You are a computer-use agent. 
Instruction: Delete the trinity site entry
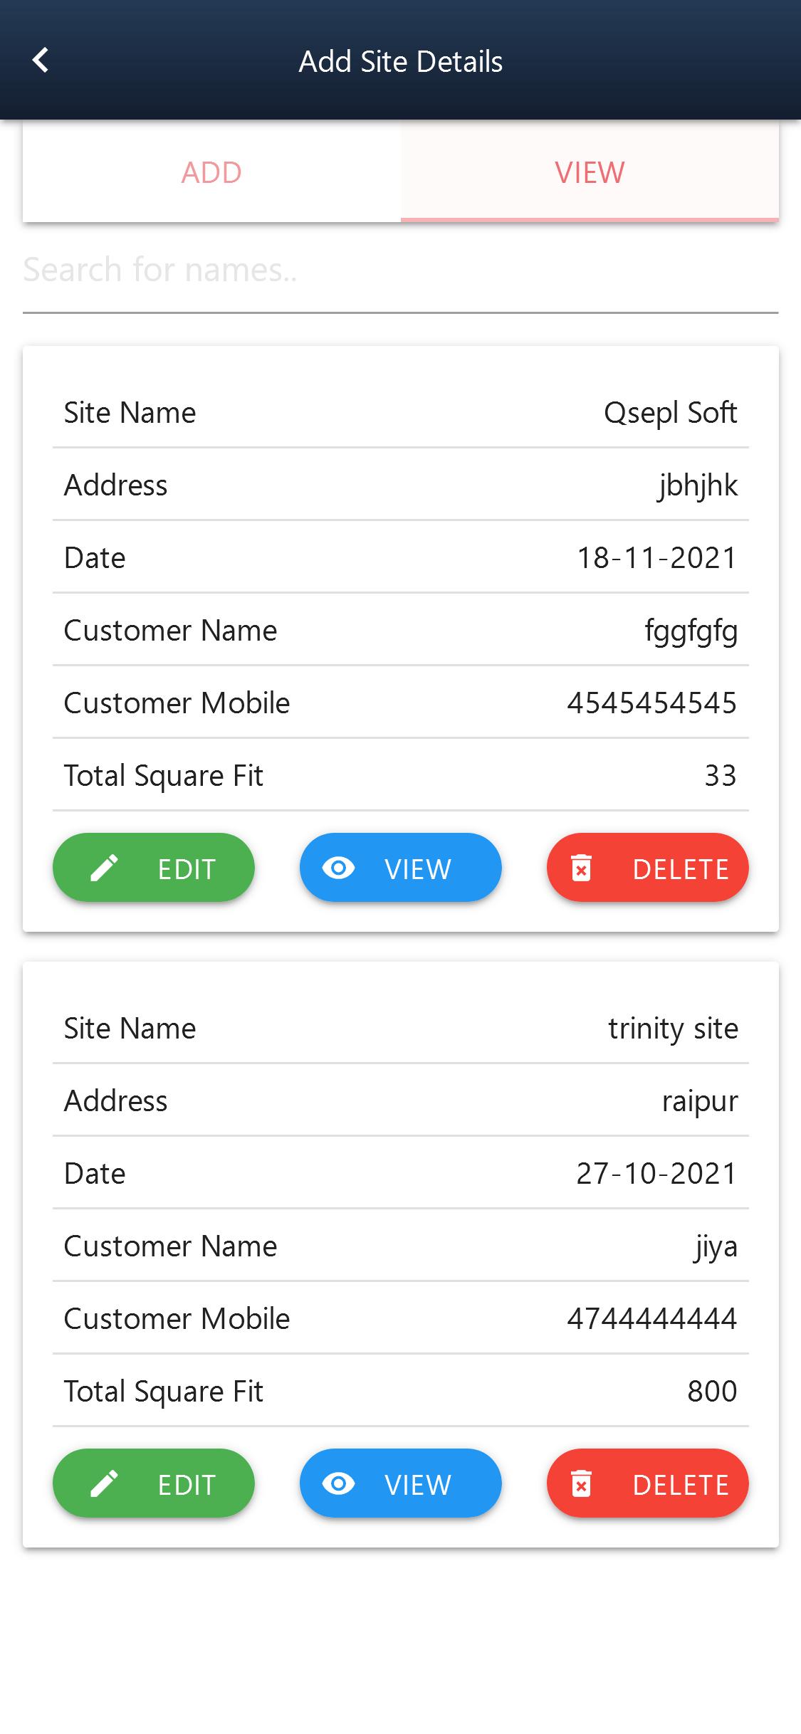(x=648, y=1483)
